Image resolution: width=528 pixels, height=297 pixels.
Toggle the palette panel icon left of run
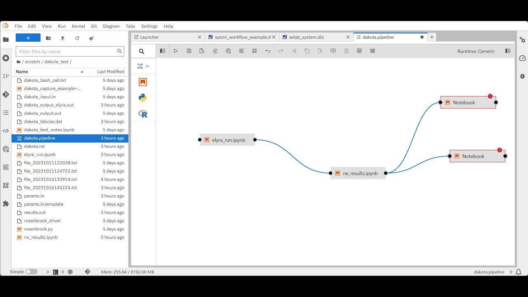[x=163, y=51]
